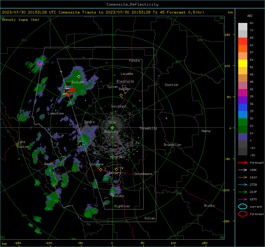Click the Calgary city label
265x247 pixels.
115,173
